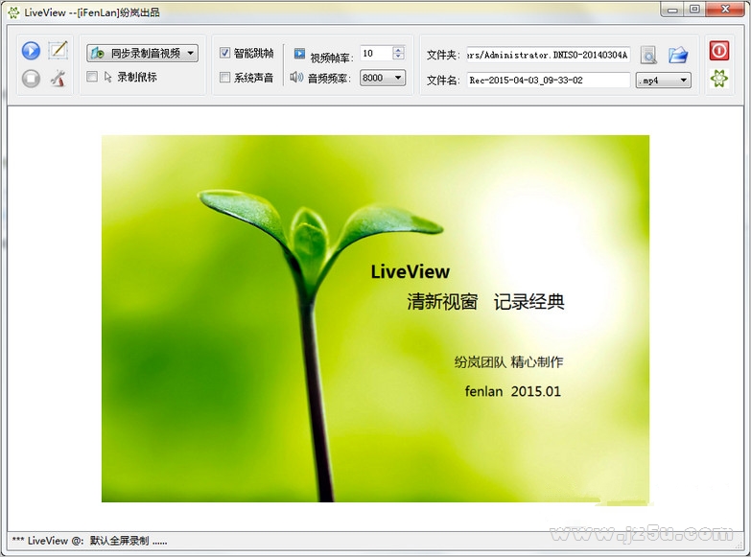Image resolution: width=751 pixels, height=557 pixels.
Task: Decrease the video frame rate with down arrow
Action: [398, 57]
